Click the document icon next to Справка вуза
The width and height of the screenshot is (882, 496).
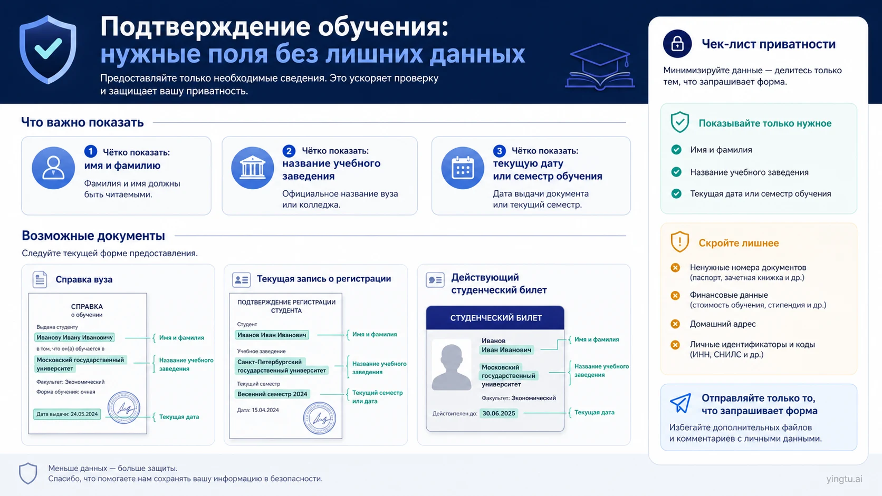(x=40, y=279)
